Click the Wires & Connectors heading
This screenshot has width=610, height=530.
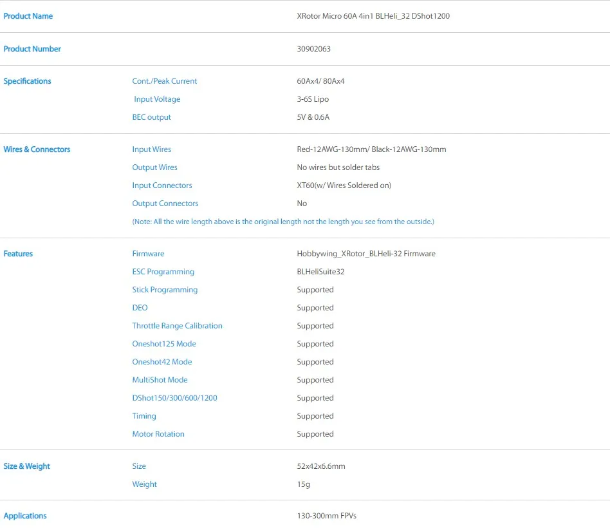pos(37,149)
